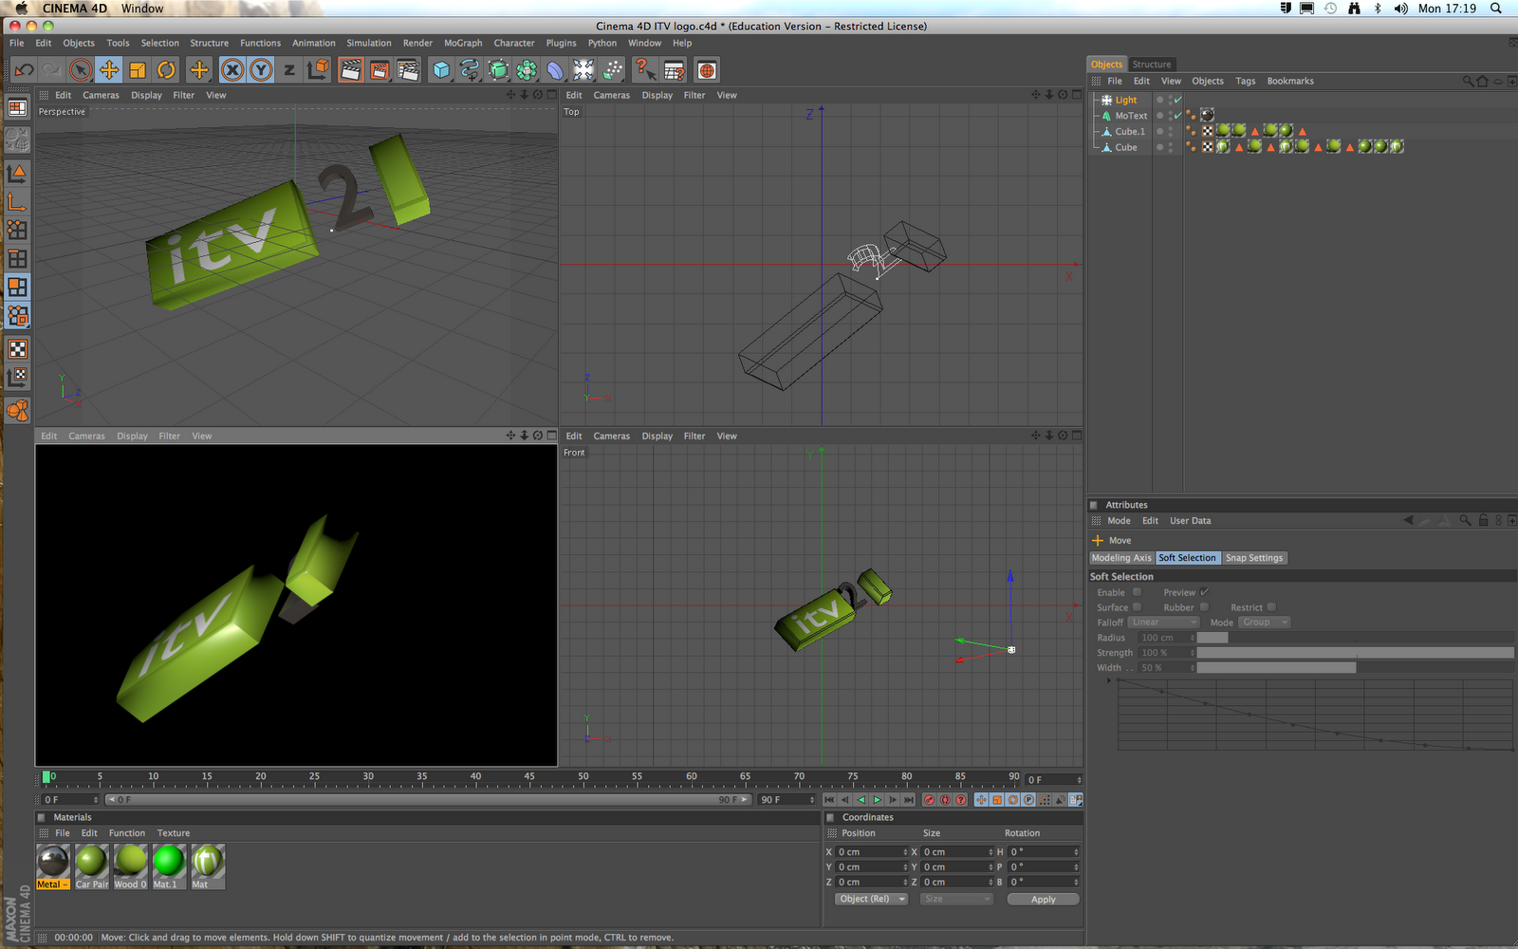The image size is (1518, 949).
Task: Open the Tags menu in Objects panel
Action: click(x=1246, y=81)
